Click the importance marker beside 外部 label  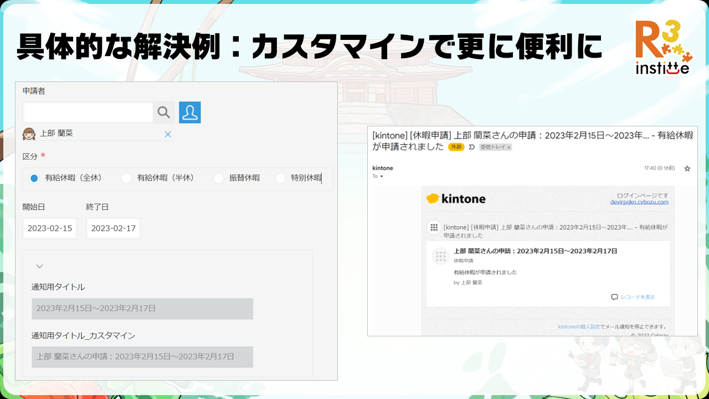[472, 147]
